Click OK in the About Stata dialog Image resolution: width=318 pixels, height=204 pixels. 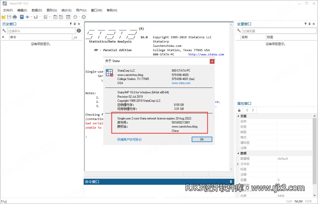202,139
